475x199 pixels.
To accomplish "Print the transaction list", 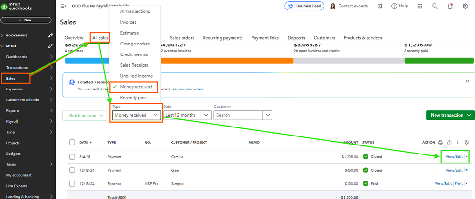I will coord(440,142).
